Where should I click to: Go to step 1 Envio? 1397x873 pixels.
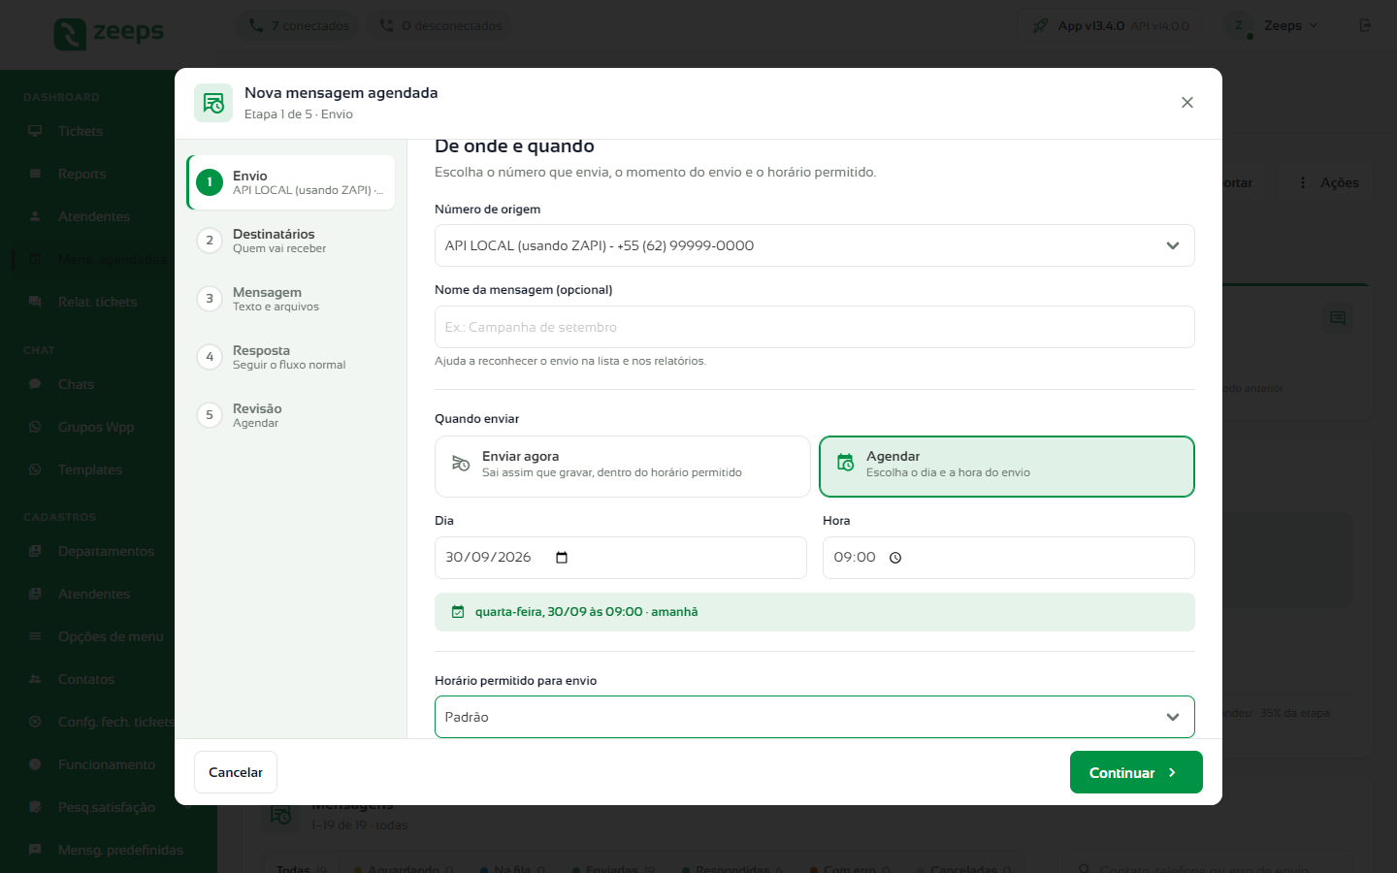pyautogui.click(x=291, y=182)
